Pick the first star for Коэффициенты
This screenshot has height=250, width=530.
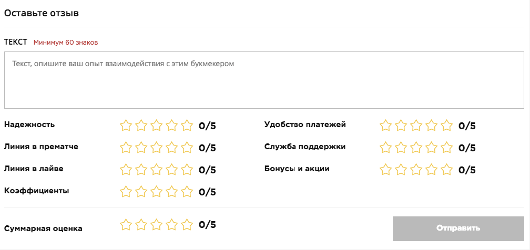[126, 192]
